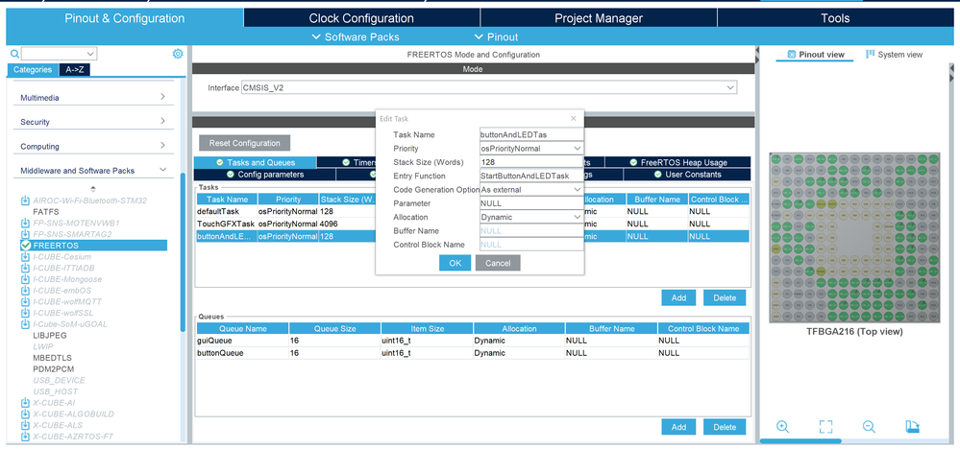Click download icon beside I-Cube-SoM-uGOAL
Screen dimensions: 960x449
tap(25, 323)
